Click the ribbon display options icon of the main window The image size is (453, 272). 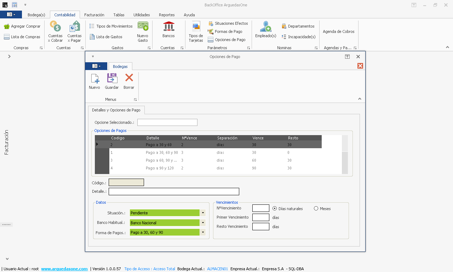(414, 5)
